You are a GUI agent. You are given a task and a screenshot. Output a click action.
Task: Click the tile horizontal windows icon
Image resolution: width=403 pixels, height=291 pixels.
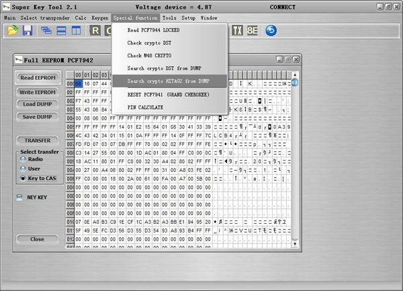tap(60, 30)
